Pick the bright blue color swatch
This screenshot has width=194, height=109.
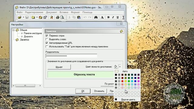[x=135, y=81]
